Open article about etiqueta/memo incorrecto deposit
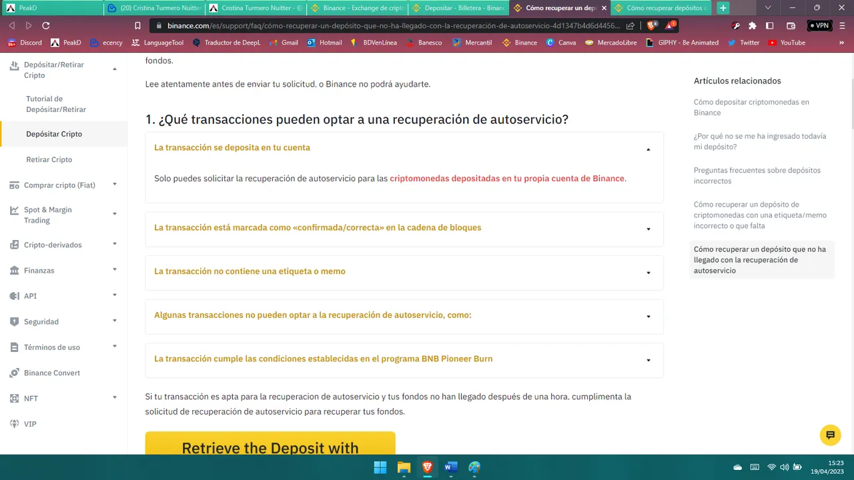854x480 pixels. click(760, 215)
